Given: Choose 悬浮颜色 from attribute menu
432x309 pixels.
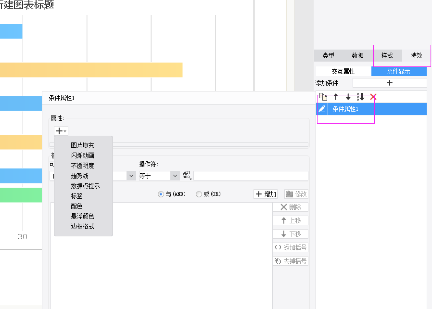Looking at the screenshot, I should coord(82,217).
